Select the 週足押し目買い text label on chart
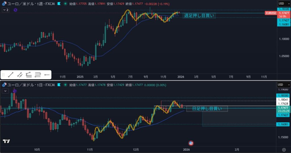 pos(199,16)
